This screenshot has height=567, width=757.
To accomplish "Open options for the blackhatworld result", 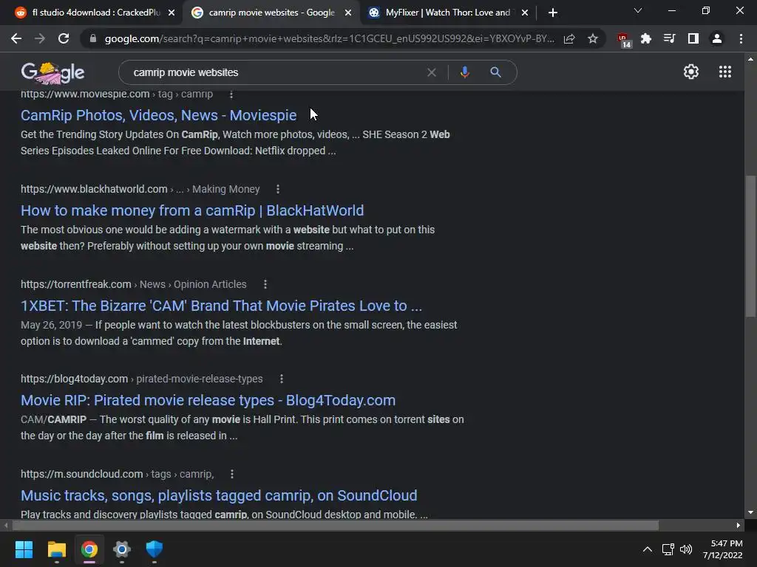I will (x=278, y=189).
